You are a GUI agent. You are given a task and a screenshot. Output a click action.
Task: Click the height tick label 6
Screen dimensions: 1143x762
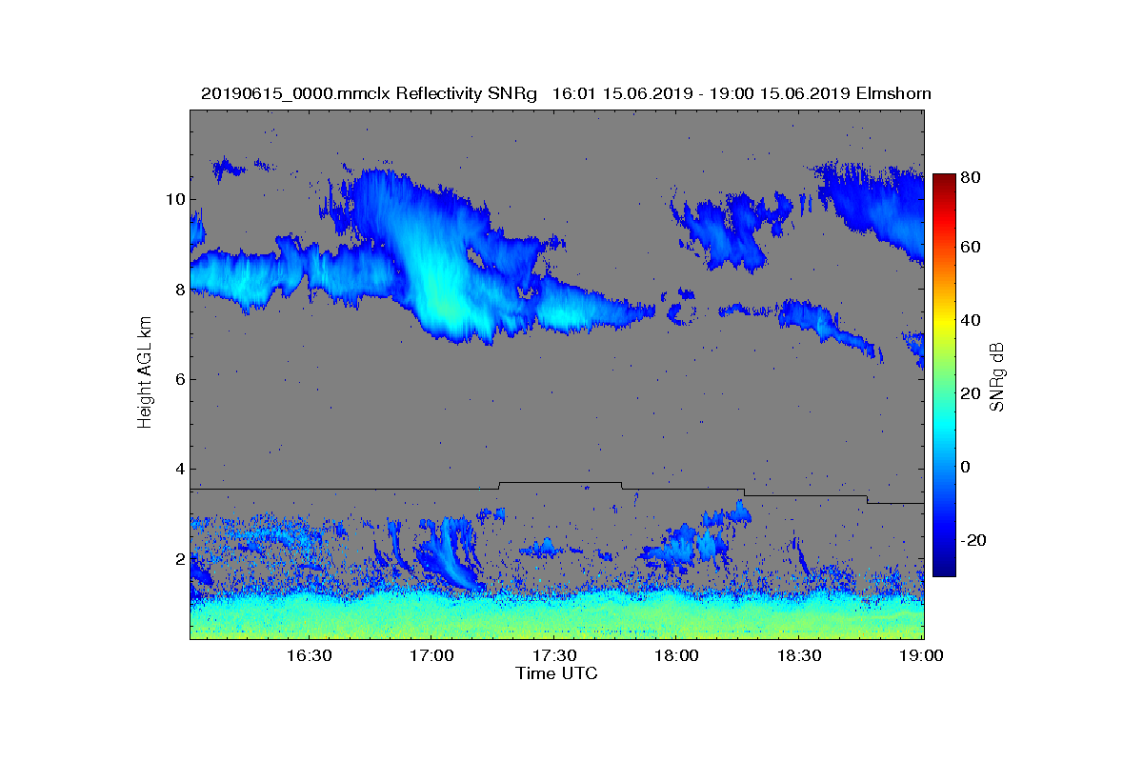[179, 379]
